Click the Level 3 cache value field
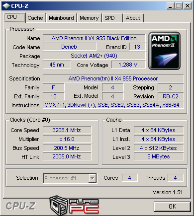194x216 pixels. pyautogui.click(x=159, y=156)
